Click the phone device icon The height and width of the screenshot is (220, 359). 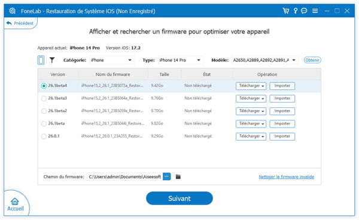coord(41,60)
